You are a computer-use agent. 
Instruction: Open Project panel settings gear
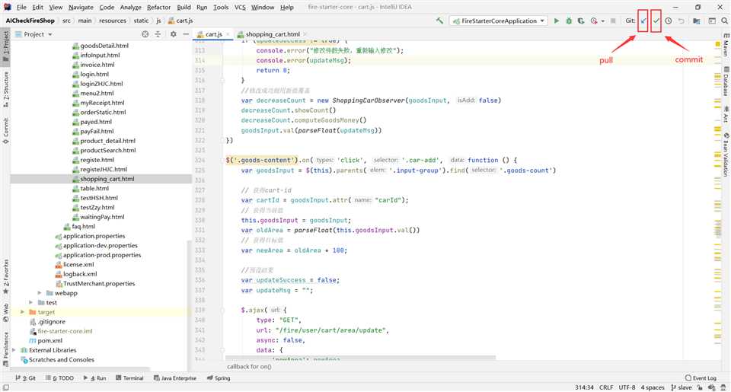coord(174,34)
